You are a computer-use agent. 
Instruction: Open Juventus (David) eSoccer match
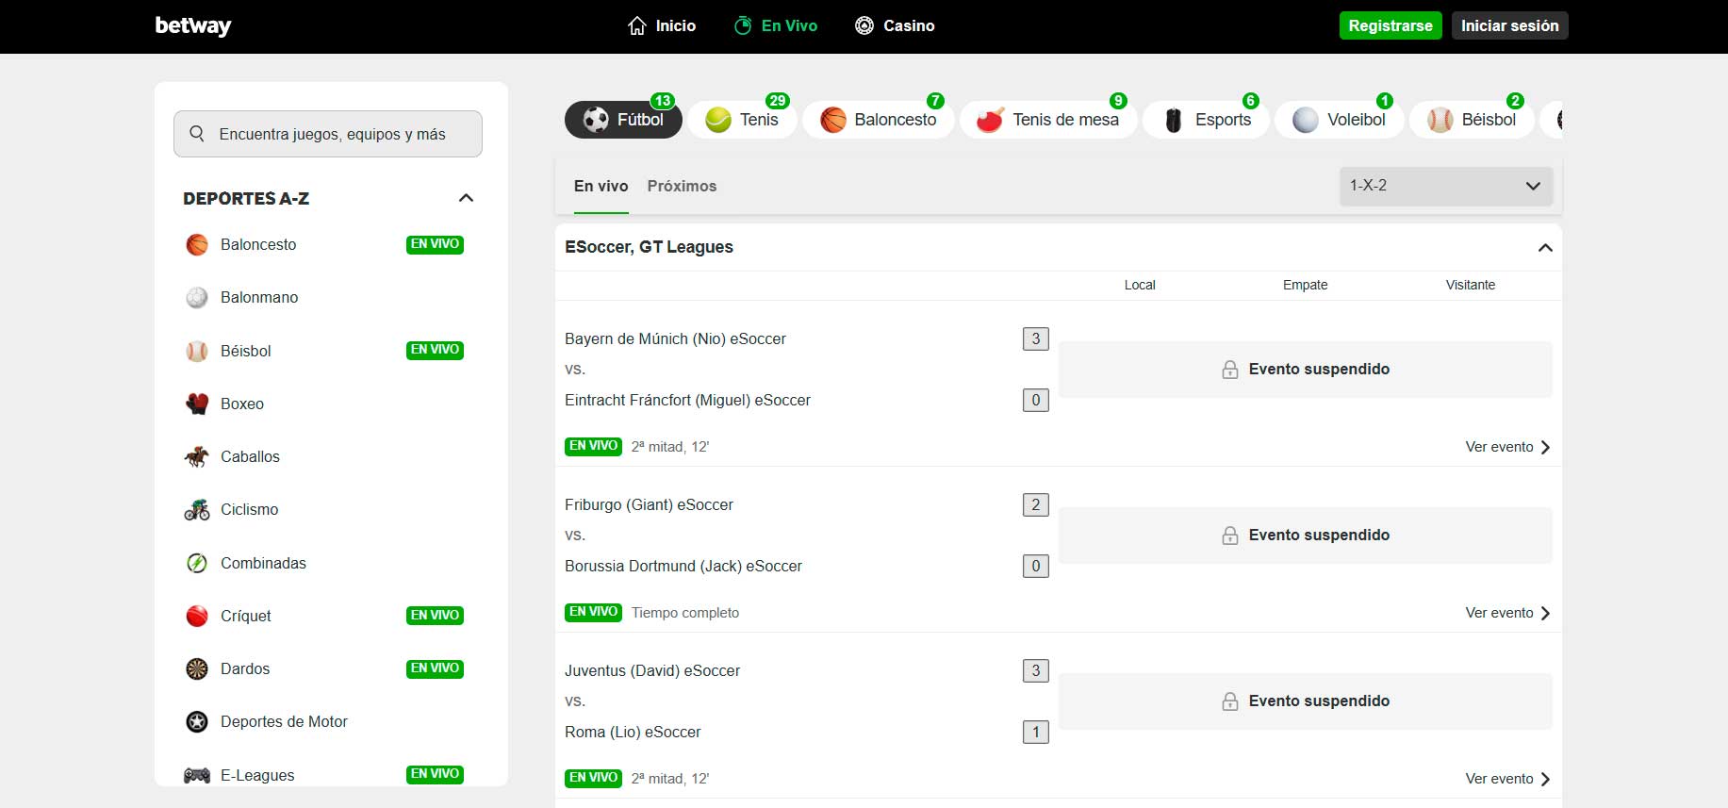[652, 670]
